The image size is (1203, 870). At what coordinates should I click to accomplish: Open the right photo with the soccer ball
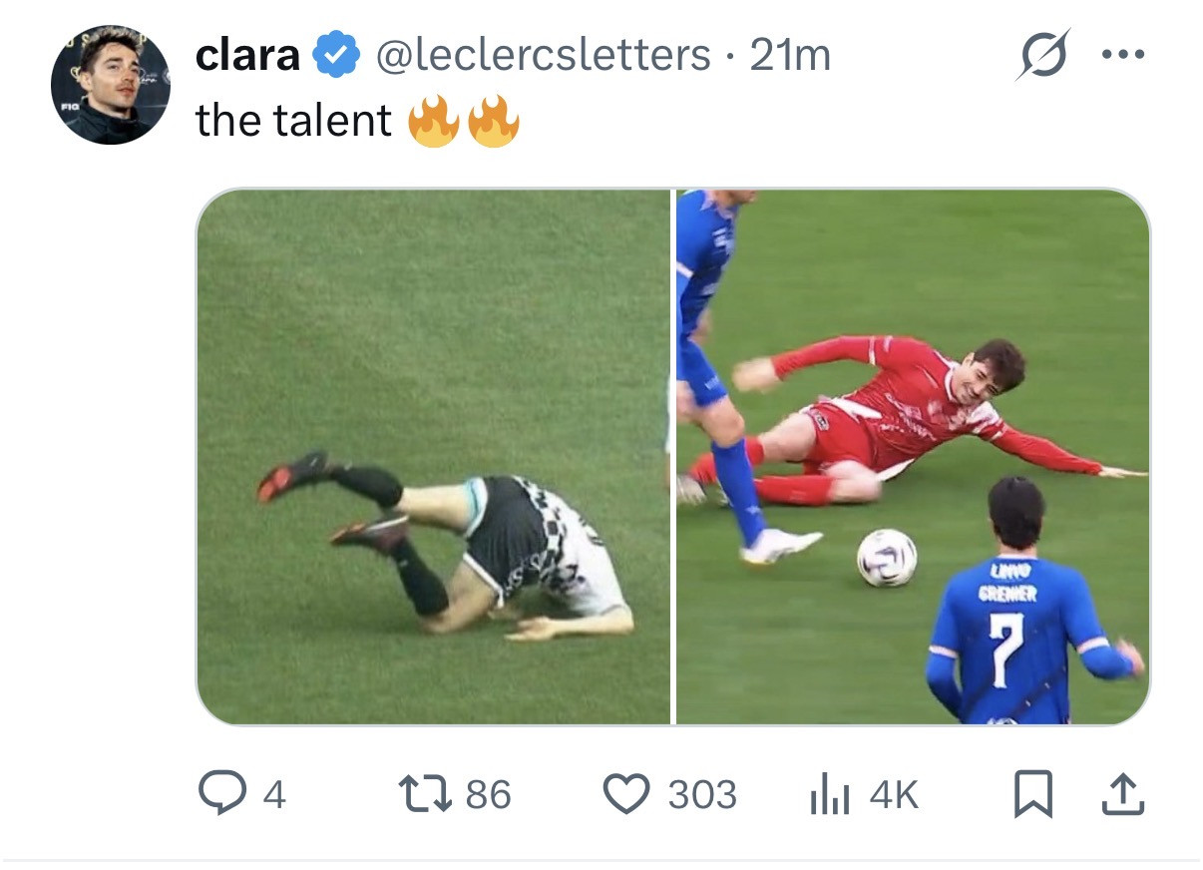[x=912, y=456]
